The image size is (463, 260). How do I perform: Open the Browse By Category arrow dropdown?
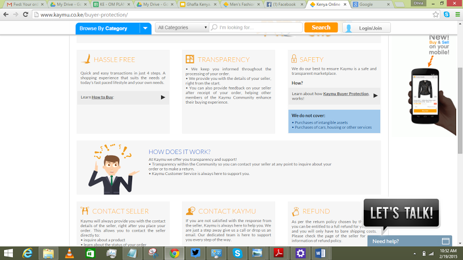point(145,28)
